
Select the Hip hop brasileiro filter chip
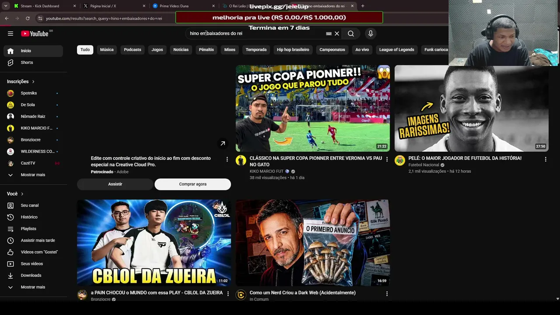(x=293, y=50)
